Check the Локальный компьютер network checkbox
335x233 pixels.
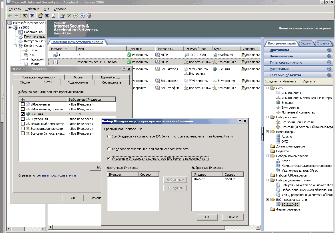click(23, 124)
